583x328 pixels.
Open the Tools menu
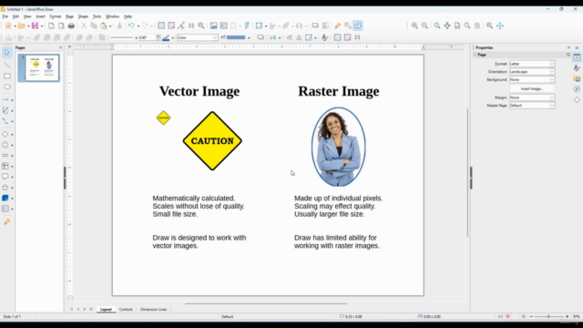click(x=97, y=16)
